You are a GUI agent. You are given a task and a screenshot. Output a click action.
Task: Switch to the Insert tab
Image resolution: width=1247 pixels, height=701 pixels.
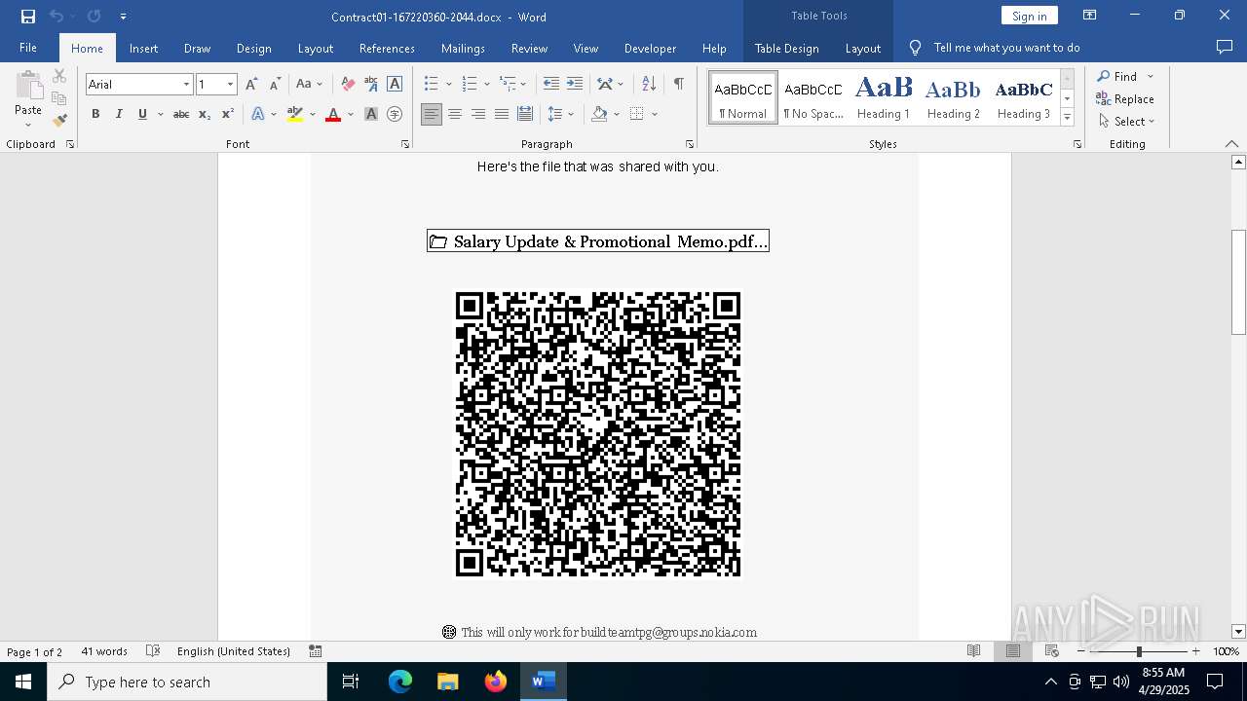[143, 48]
